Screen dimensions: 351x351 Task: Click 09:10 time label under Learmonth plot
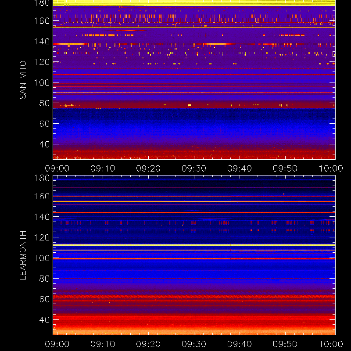[x=103, y=344]
